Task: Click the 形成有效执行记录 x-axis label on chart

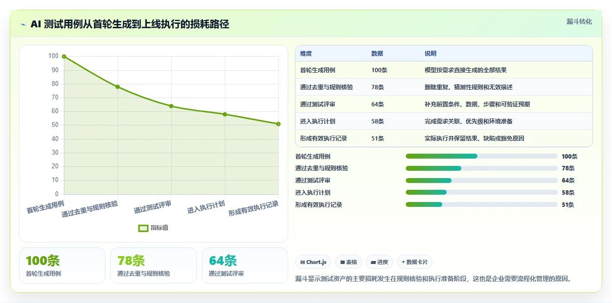Action: pos(254,209)
